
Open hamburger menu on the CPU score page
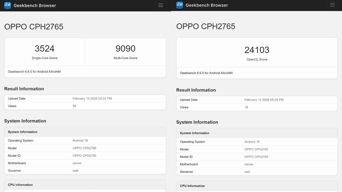pos(160,5)
